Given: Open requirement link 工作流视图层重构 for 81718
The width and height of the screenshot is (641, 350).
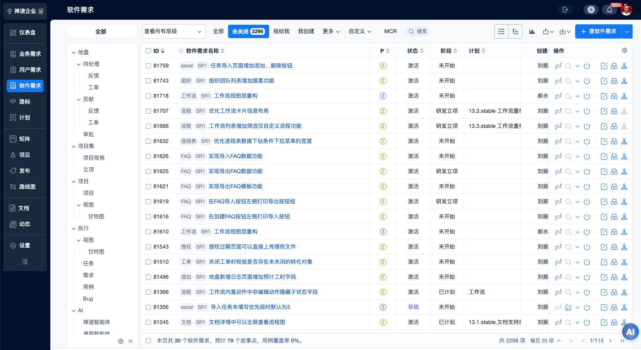Looking at the screenshot, I should (x=236, y=96).
